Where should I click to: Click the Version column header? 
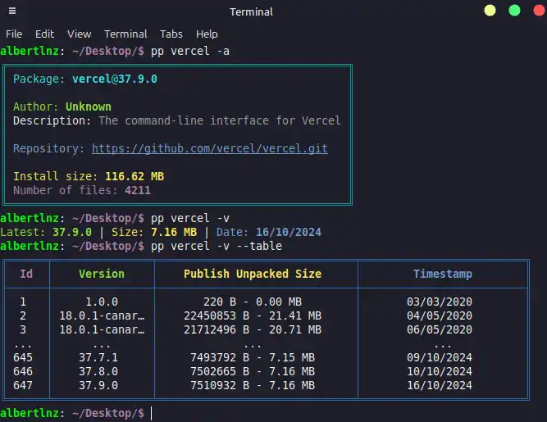point(102,274)
